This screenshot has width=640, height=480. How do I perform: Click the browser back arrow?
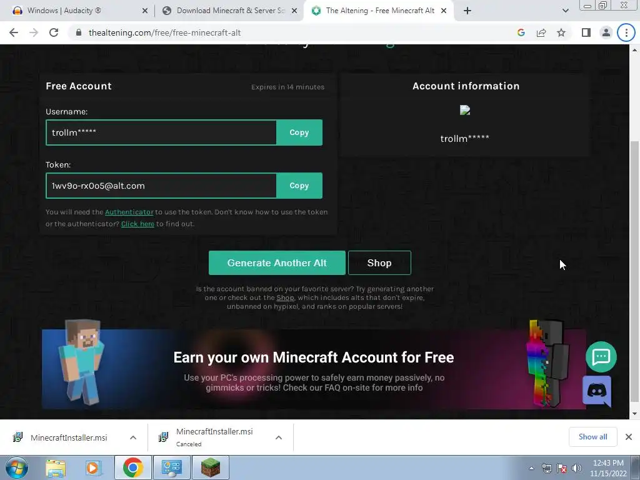point(14,32)
